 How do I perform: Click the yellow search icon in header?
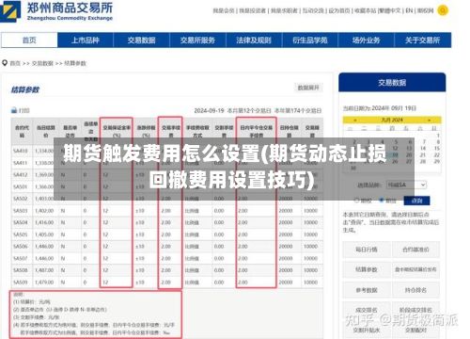coord(443,10)
